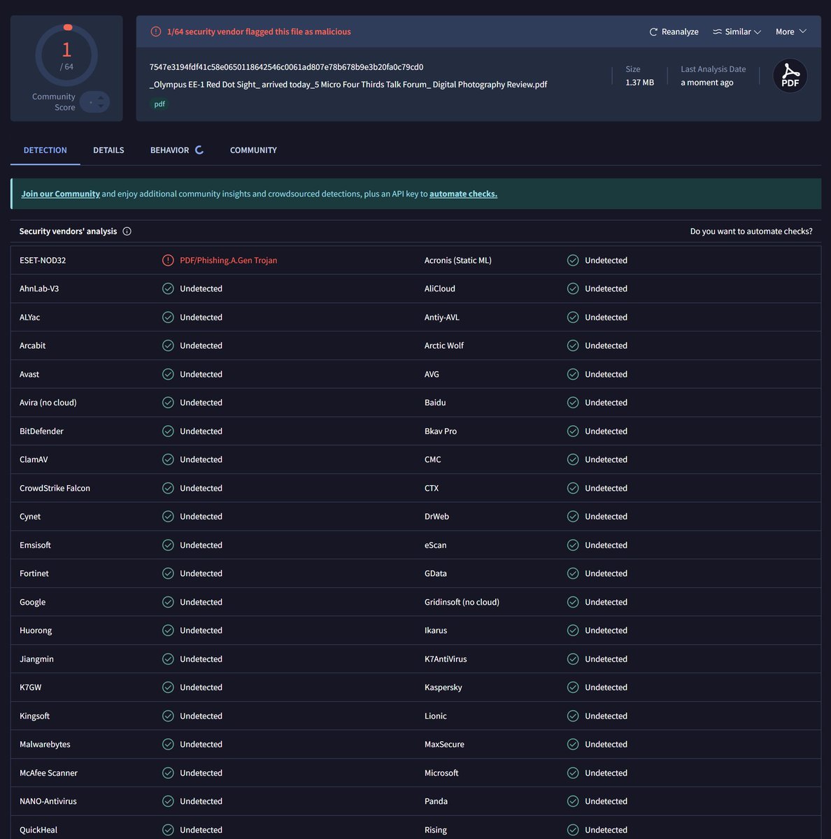Open the More menu label
The width and height of the screenshot is (831, 839).
click(x=785, y=32)
